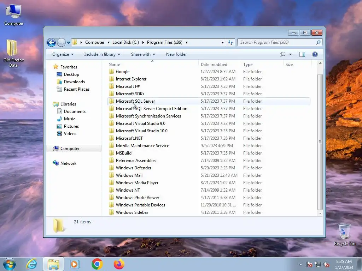362x271 pixels.
Task: Expand the arrow after Local Disk (C:)
Action: 143,43
